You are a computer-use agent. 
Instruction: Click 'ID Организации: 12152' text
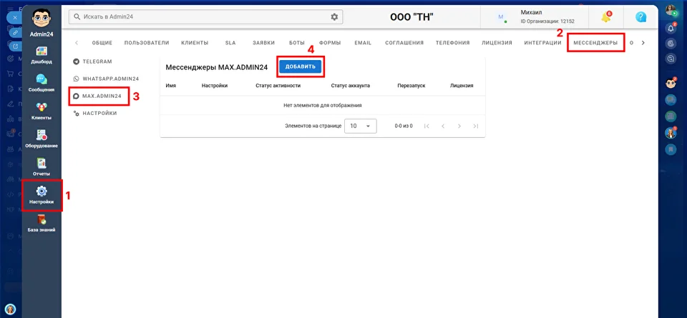(547, 21)
